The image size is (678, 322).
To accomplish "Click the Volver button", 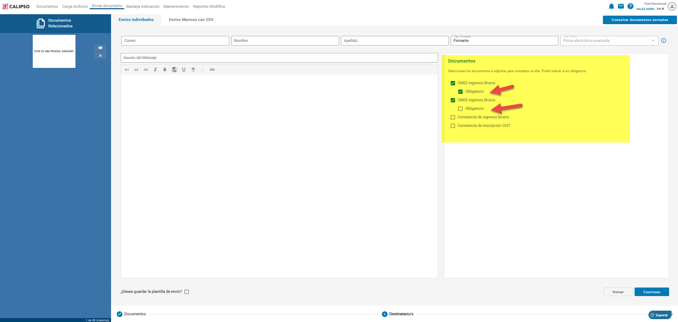I will tap(618, 292).
